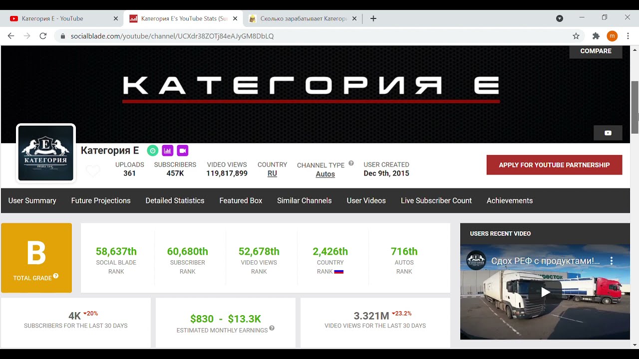Open Future Projections
Screen dimensions: 639x359
(x=101, y=200)
